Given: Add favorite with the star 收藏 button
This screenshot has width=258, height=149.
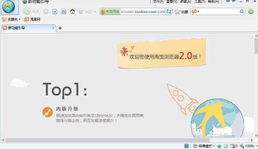Looking at the screenshot, I should coord(181,12).
